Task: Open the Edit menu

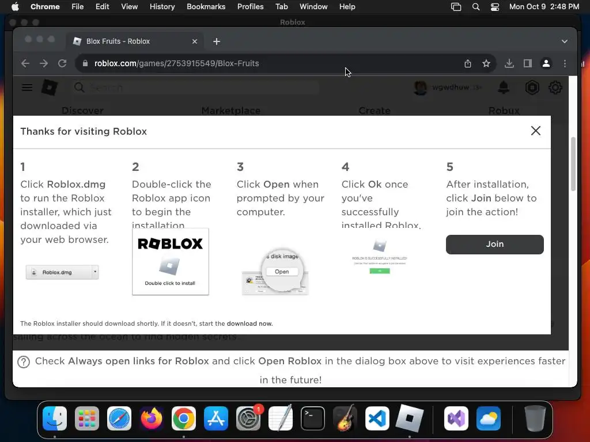Action: (103, 7)
